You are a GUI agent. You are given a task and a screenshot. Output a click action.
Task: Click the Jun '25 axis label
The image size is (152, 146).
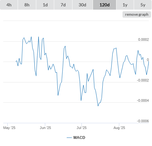45,128
